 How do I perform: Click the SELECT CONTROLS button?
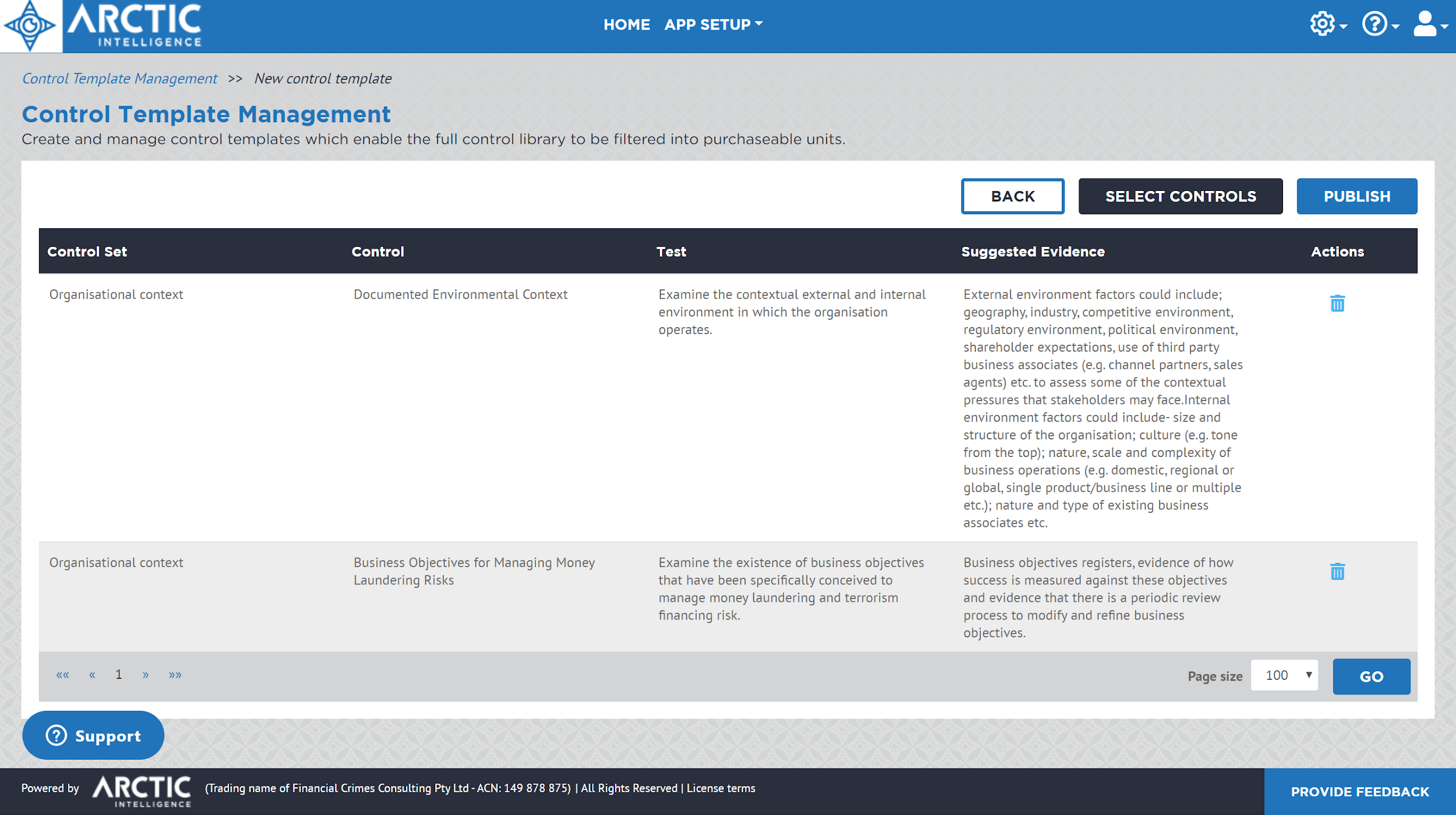(1181, 196)
